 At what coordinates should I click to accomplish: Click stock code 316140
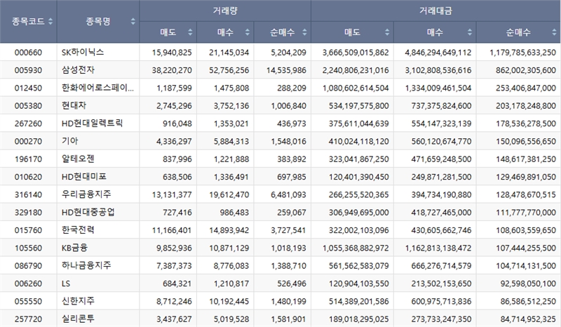click(x=28, y=195)
